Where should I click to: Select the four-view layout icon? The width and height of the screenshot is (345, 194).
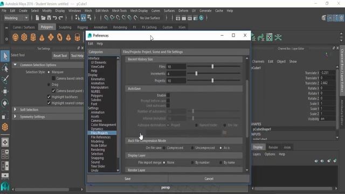tap(5, 154)
